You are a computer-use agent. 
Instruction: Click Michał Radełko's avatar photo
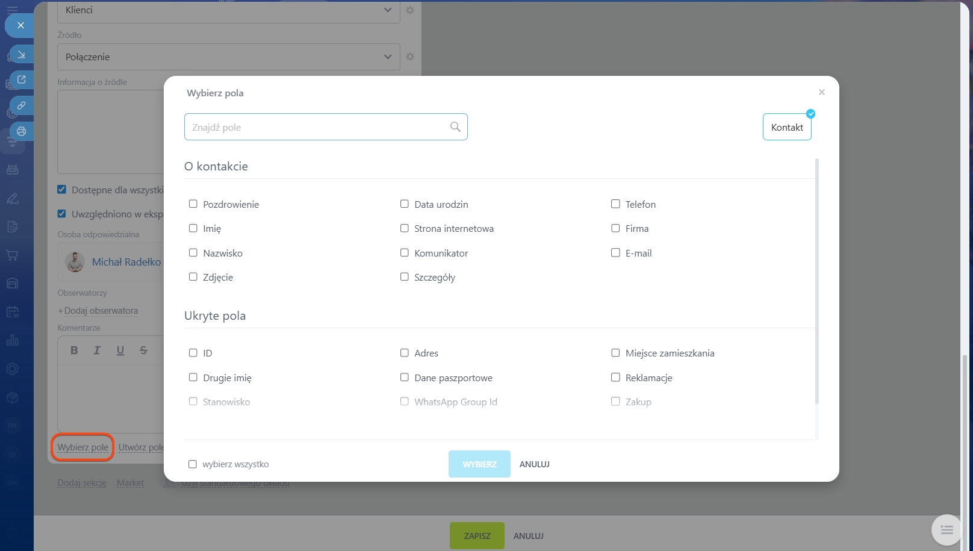click(x=75, y=262)
